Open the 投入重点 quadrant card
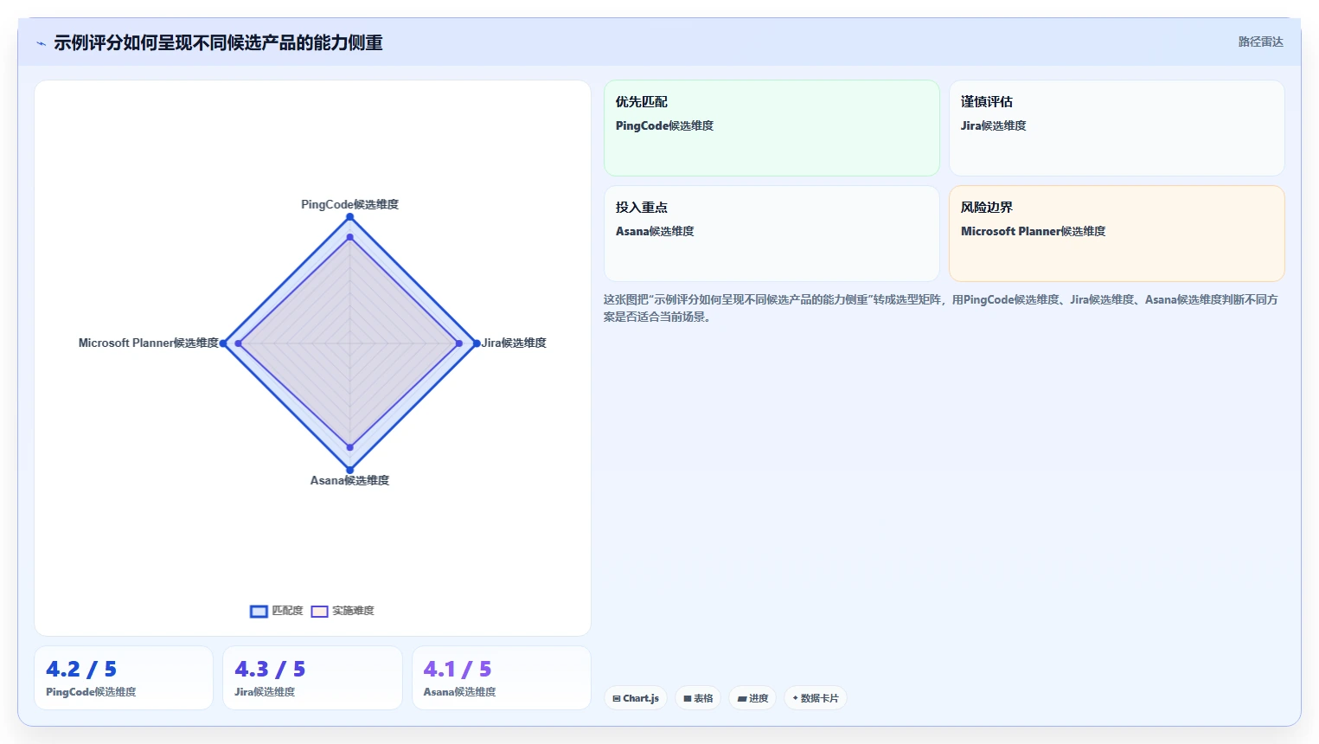1319x744 pixels. tap(772, 234)
